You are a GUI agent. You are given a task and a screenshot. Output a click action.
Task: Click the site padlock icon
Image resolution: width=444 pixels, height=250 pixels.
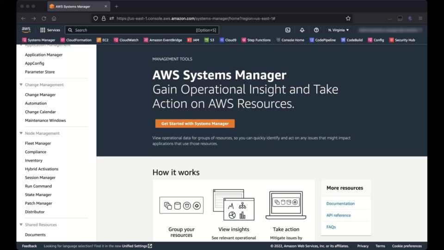104,19
